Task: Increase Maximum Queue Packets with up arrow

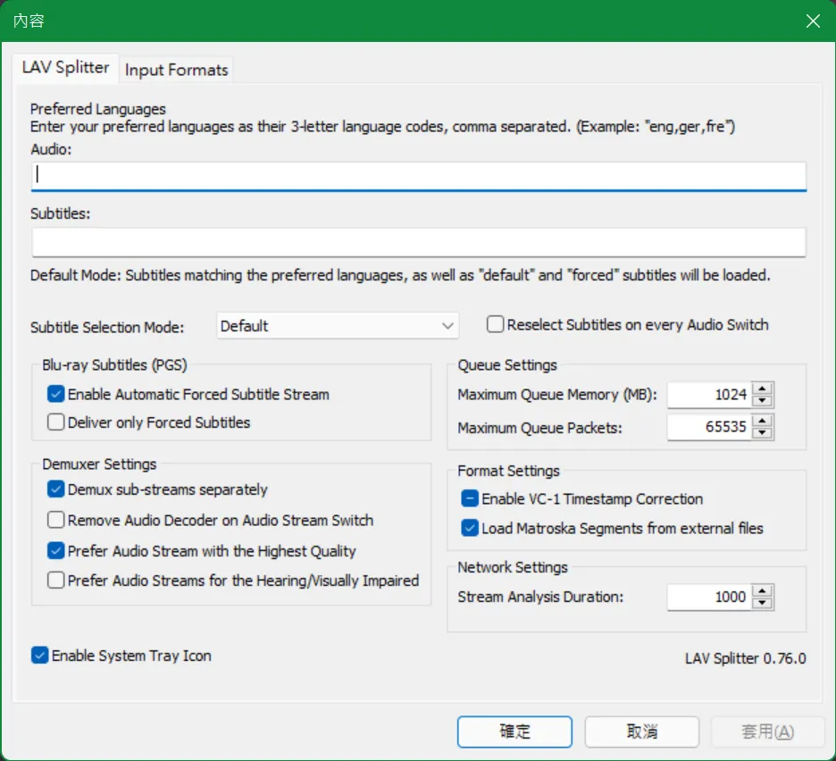Action: click(762, 422)
